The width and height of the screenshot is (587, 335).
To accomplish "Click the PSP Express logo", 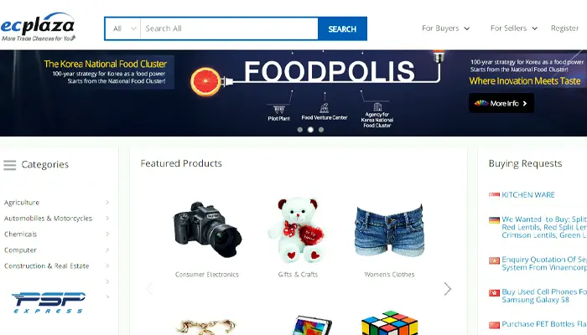I will (49, 302).
